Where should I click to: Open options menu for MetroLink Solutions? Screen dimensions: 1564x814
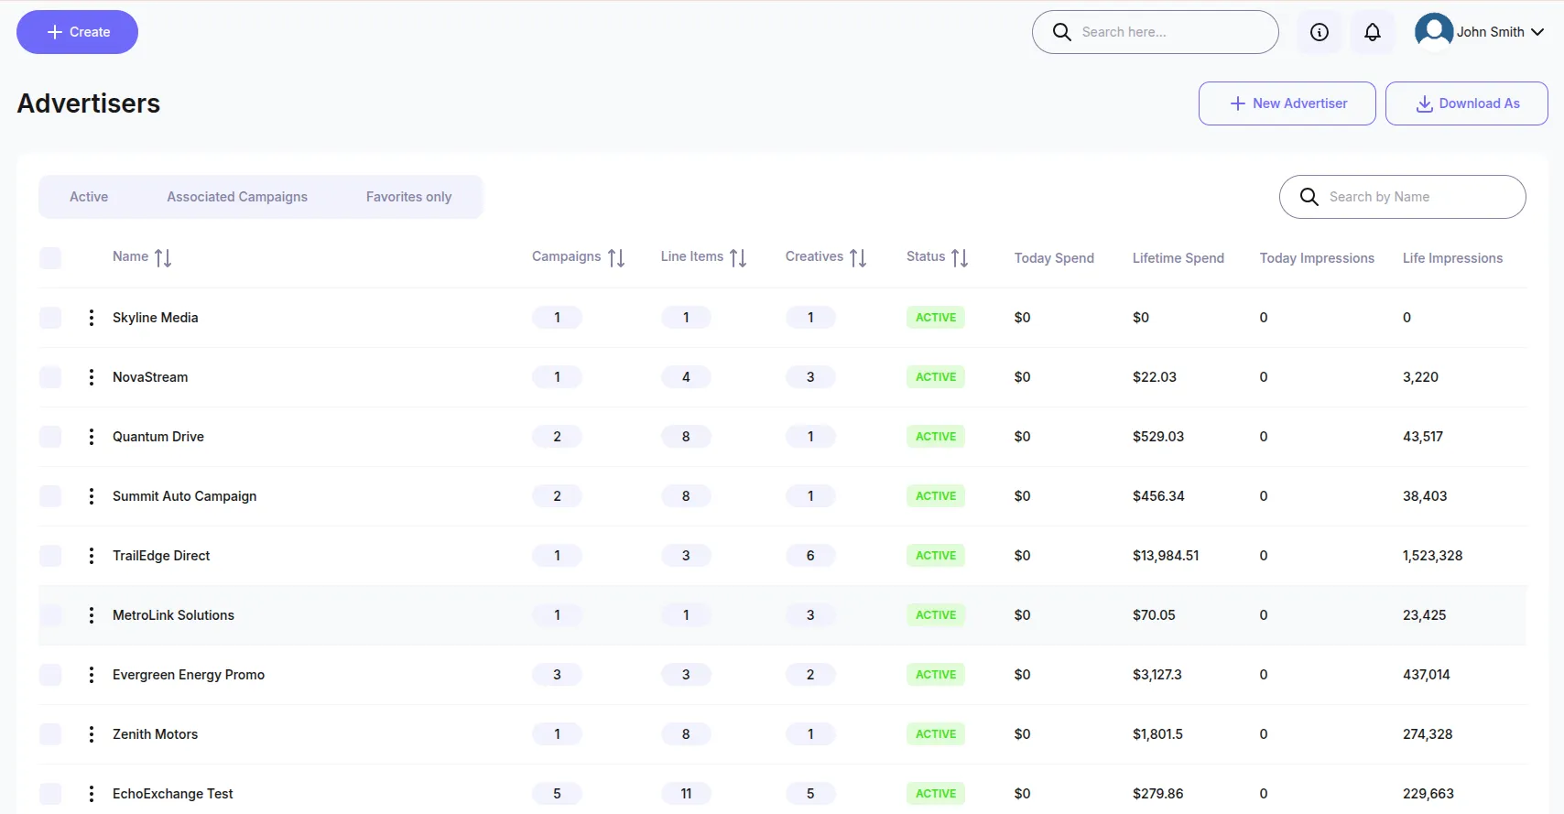(91, 615)
